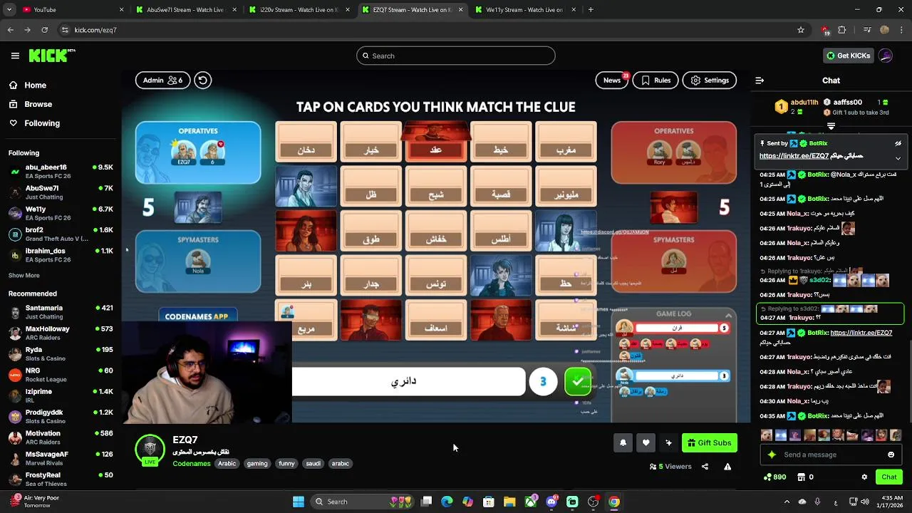The width and height of the screenshot is (912, 513).
Task: Open the linktr.ee/EZQ7 pinned link
Action: [794, 156]
